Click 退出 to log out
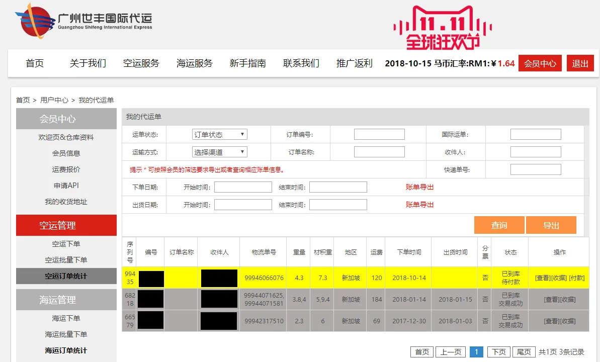The height and width of the screenshot is (362, 600). tap(580, 63)
